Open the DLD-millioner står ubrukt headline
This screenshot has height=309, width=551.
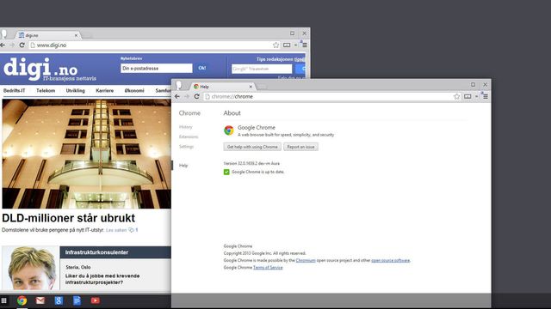69,218
